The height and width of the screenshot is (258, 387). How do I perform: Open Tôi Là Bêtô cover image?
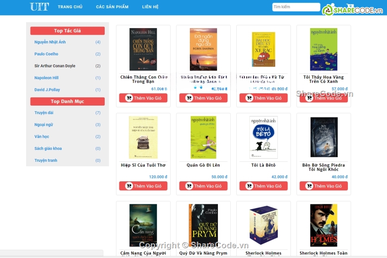point(263,137)
